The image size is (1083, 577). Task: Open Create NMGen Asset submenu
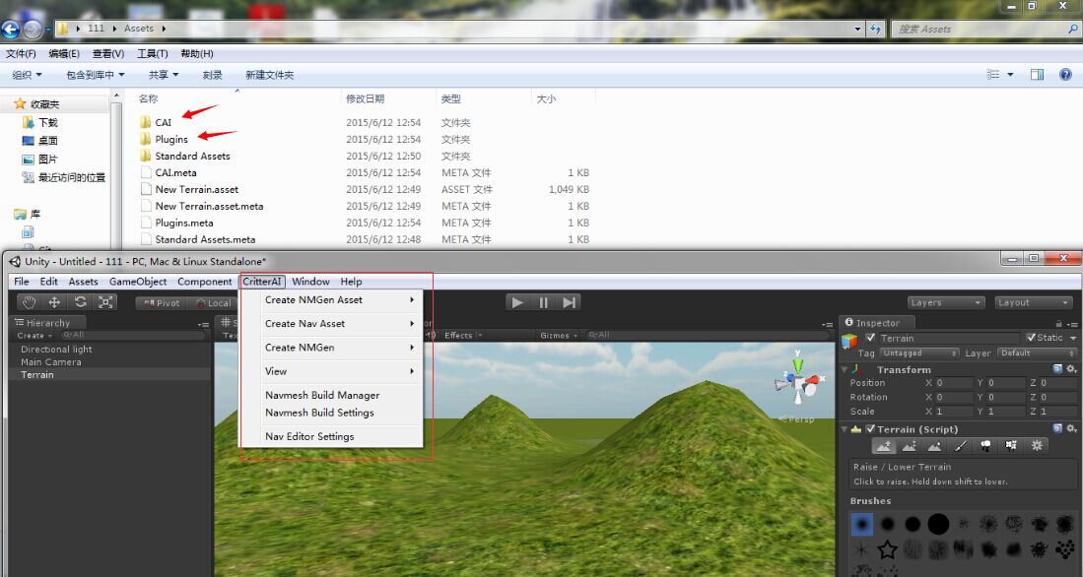tap(331, 300)
